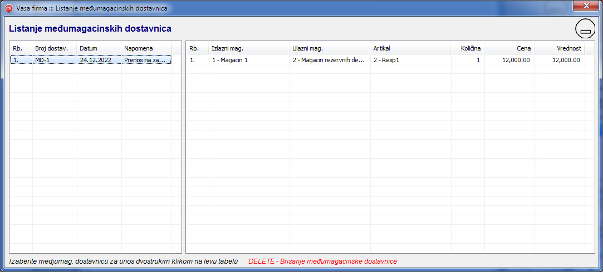Click the '2 - Resp1' article cell

(x=411, y=60)
